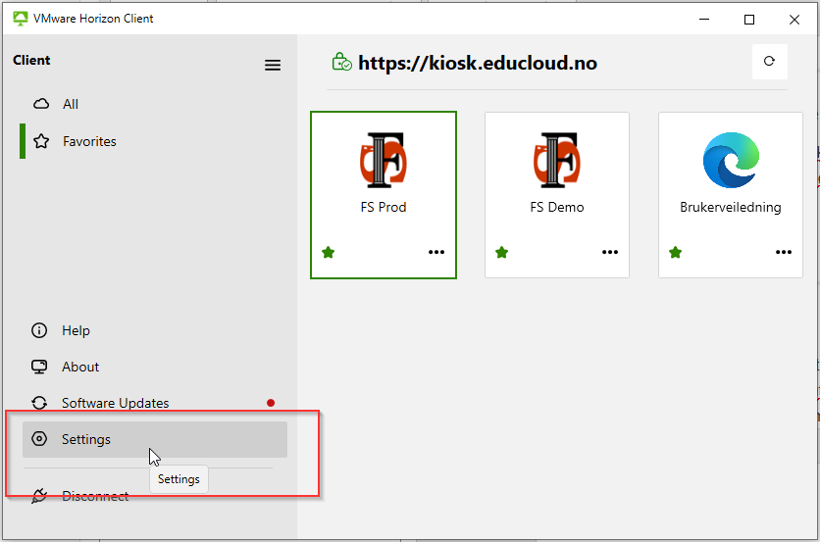Switch to the Favorites view
This screenshot has width=820, height=542.
click(88, 141)
